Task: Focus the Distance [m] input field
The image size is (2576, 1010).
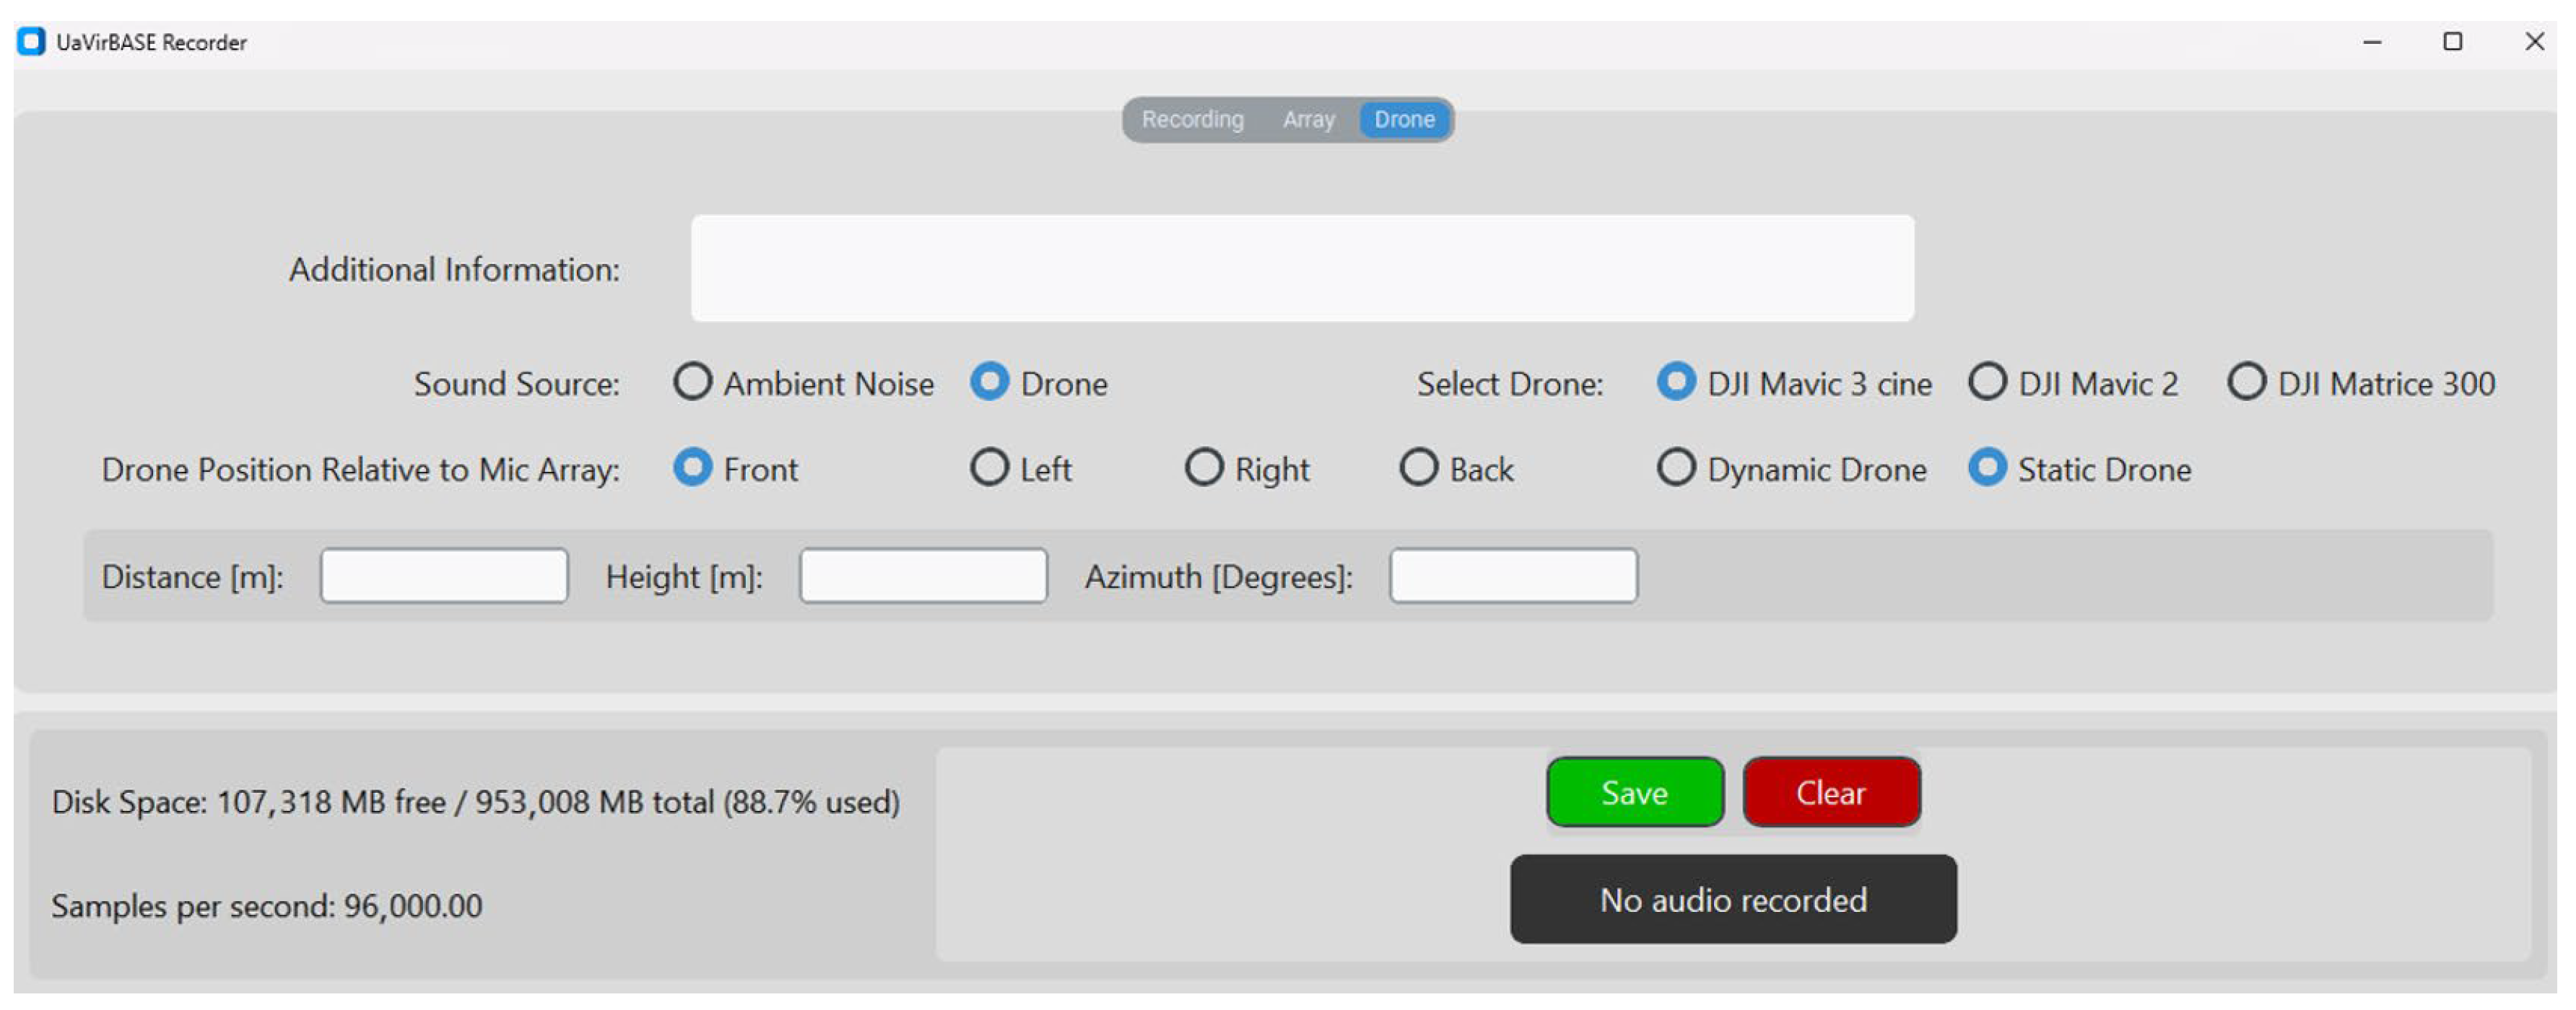Action: point(444,576)
